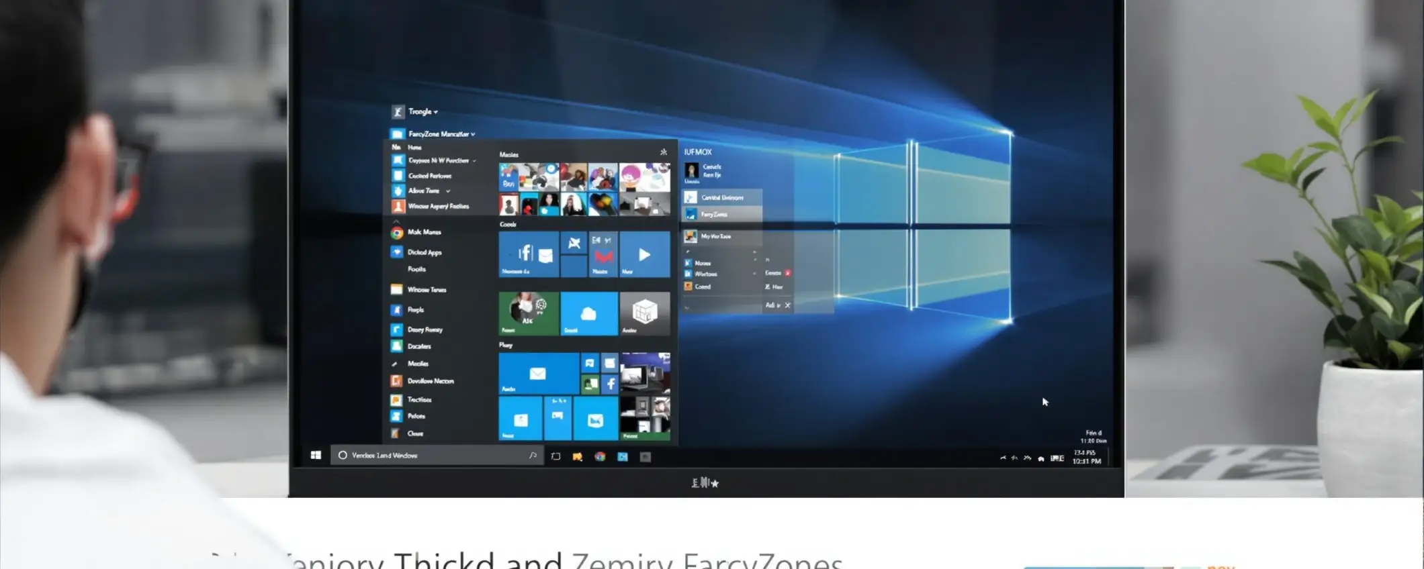Click the Windows Start button

[x=316, y=456]
